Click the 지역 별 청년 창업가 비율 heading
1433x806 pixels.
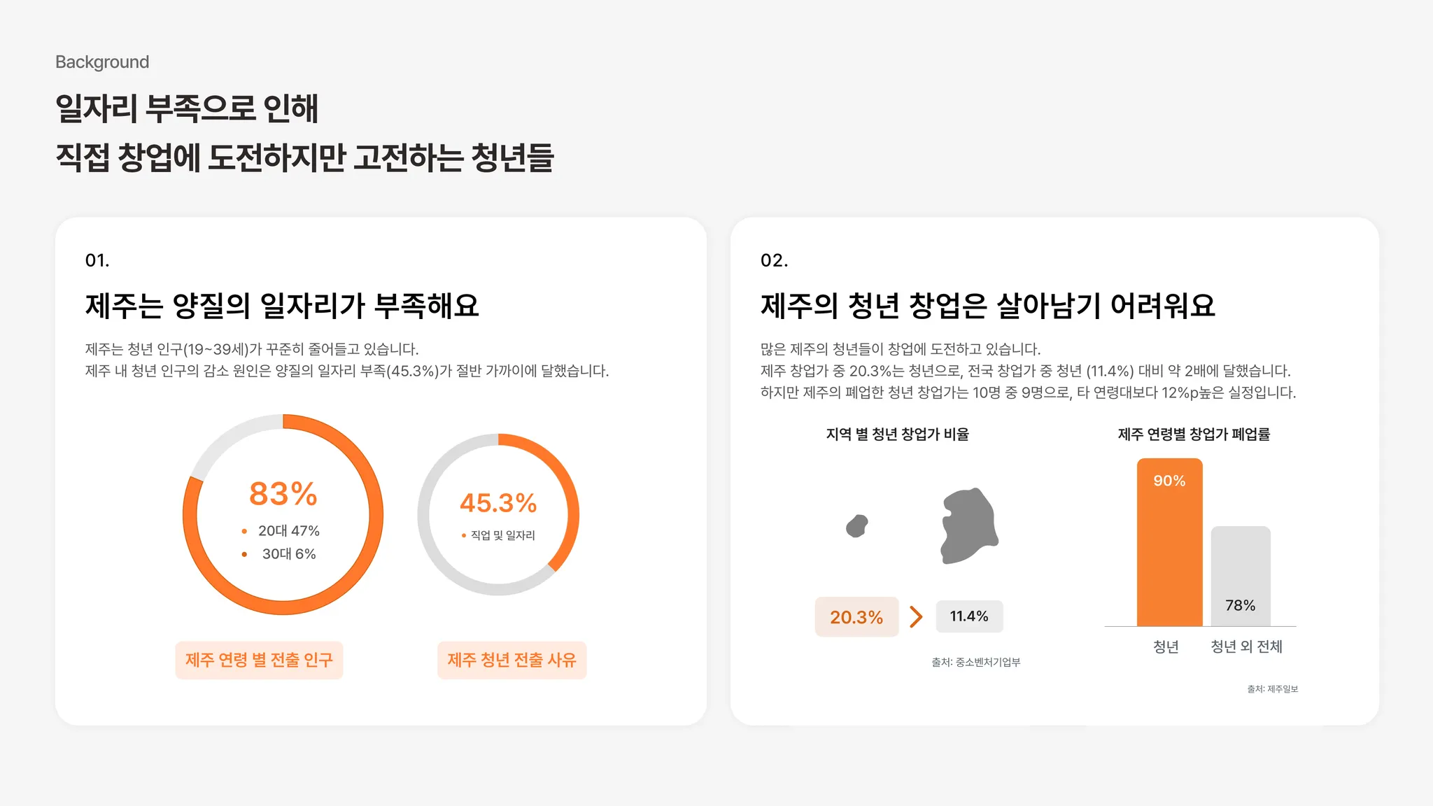click(x=897, y=434)
